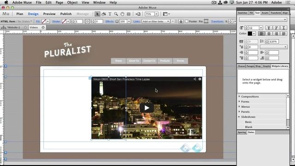This screenshot has width=295, height=166.
Task: Click the Apple menu icon
Action: 6,2
